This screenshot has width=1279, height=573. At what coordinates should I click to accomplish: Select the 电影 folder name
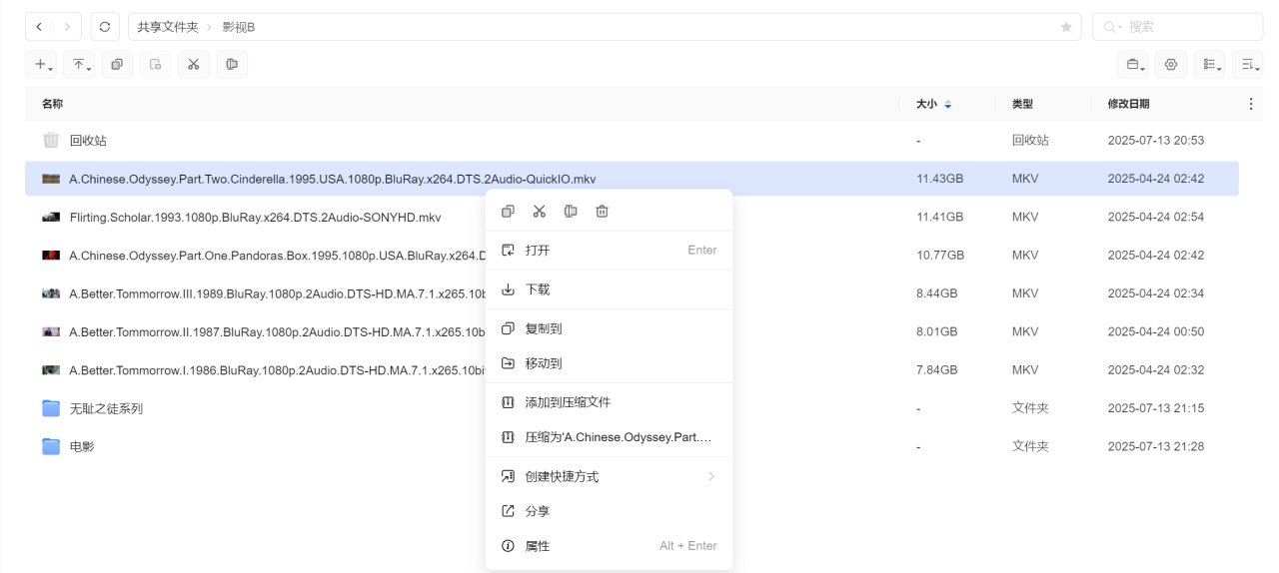82,446
